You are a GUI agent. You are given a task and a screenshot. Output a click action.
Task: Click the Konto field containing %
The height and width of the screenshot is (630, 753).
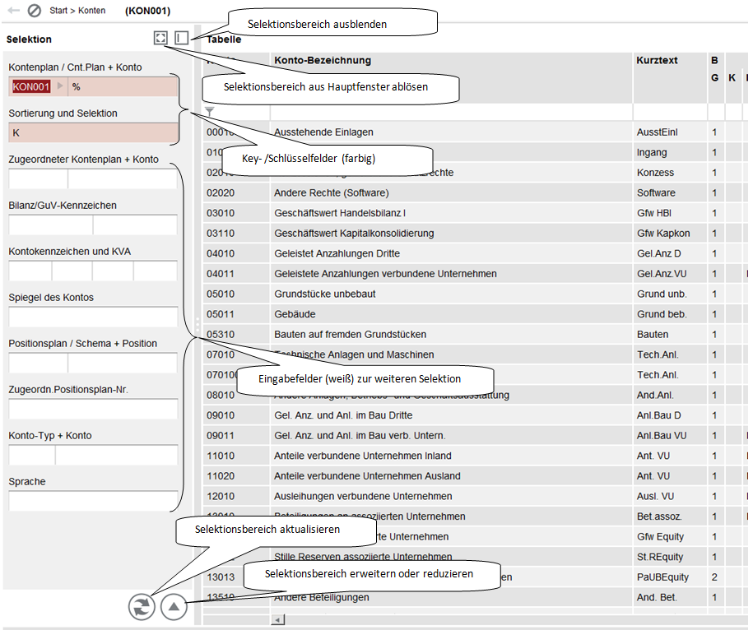coord(123,87)
